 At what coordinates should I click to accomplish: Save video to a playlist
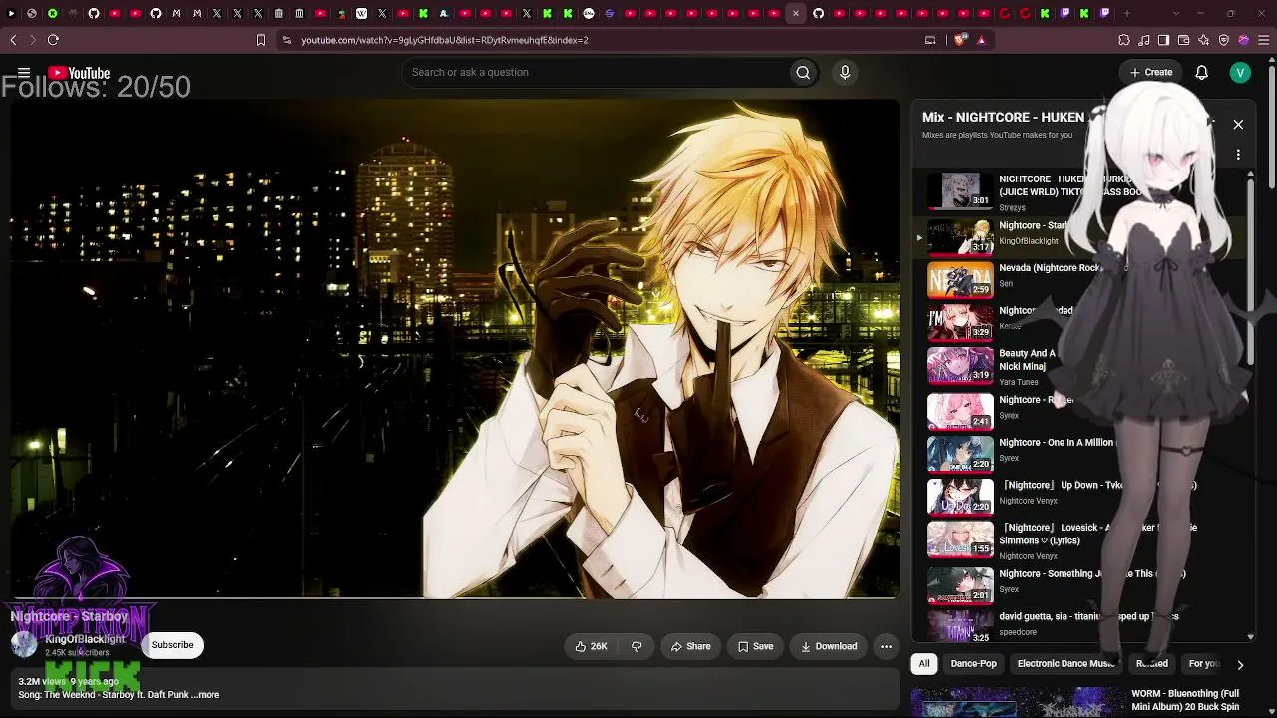(x=755, y=646)
